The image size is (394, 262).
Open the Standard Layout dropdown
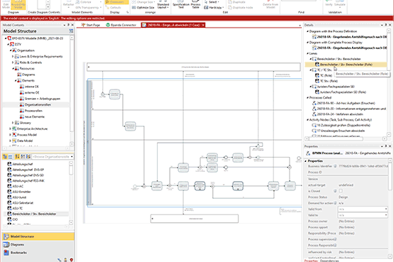click(163, 6)
